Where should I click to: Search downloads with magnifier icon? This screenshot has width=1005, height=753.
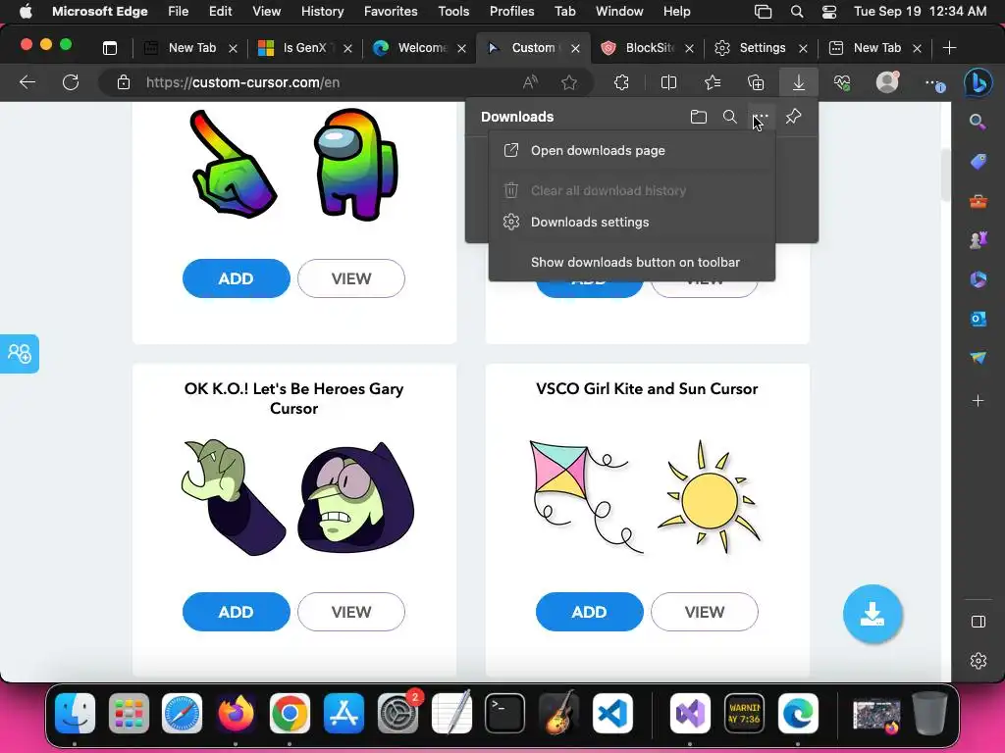[x=729, y=117]
